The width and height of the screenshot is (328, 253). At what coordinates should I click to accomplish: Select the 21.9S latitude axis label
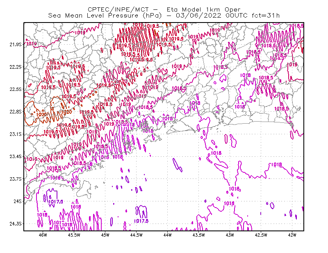[x=16, y=45]
